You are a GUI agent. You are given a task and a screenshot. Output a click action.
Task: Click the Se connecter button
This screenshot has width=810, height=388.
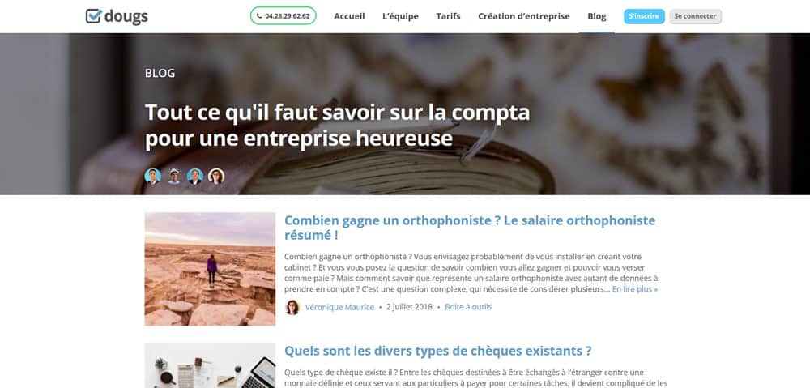coord(695,16)
